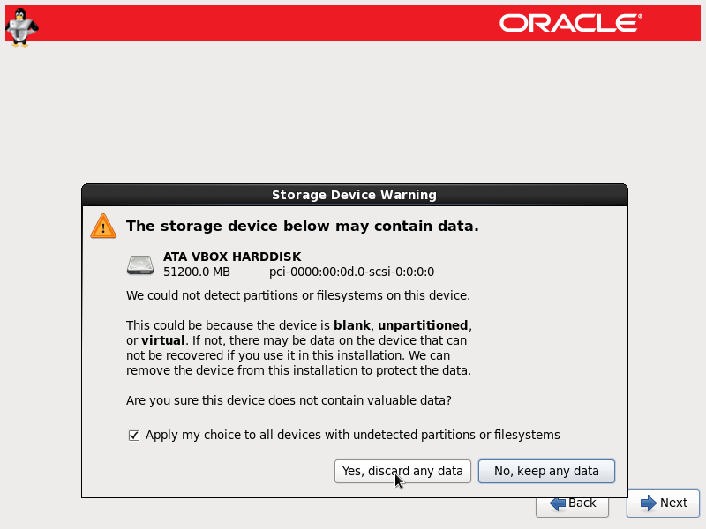Image resolution: width=706 pixels, height=529 pixels.
Task: Click the blue right arrow on Next
Action: point(649,503)
